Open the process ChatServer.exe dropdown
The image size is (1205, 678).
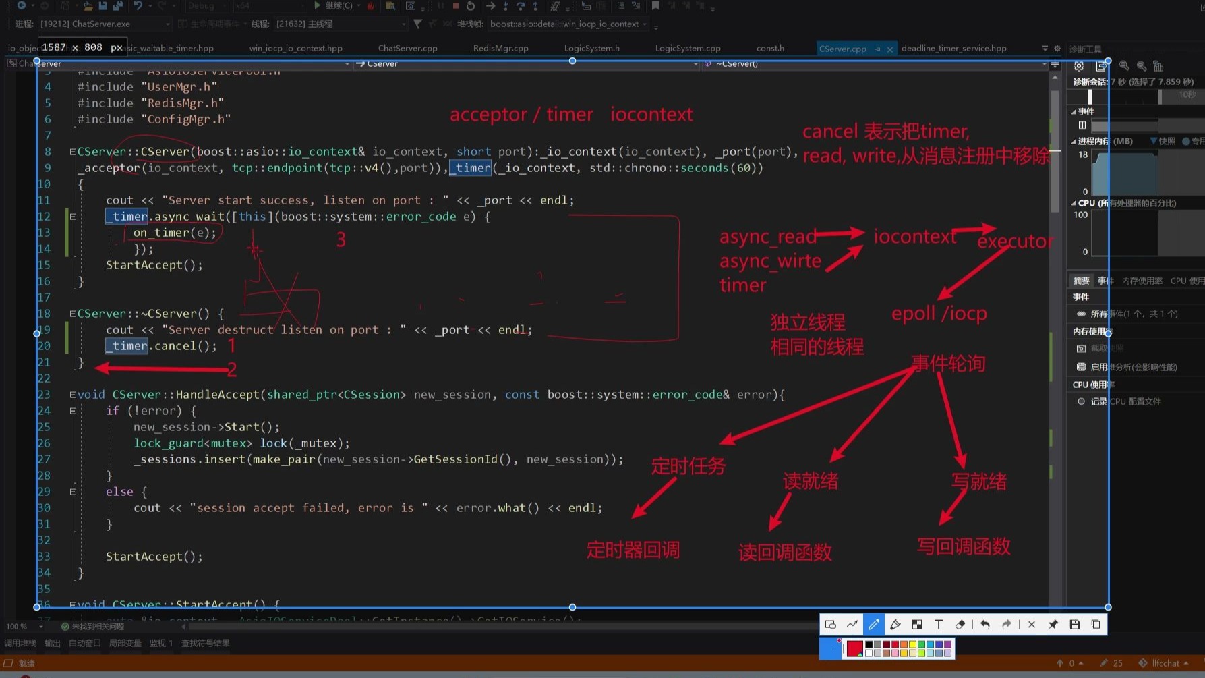click(x=105, y=24)
